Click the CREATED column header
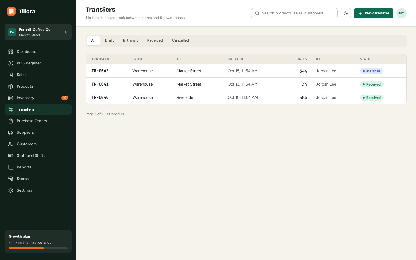 (x=235, y=59)
